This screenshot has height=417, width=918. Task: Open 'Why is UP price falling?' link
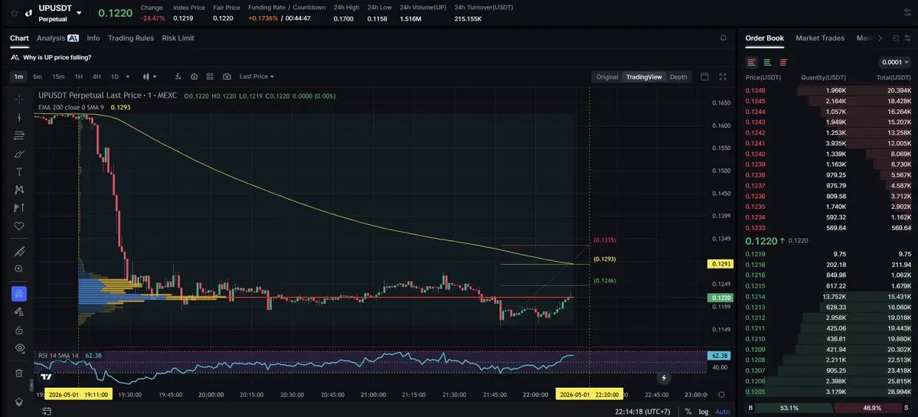pos(57,57)
